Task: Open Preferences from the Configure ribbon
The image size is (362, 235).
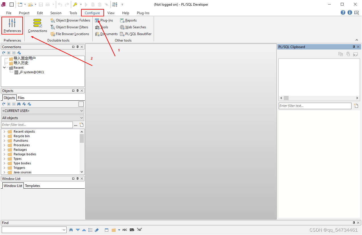Action: [x=12, y=25]
